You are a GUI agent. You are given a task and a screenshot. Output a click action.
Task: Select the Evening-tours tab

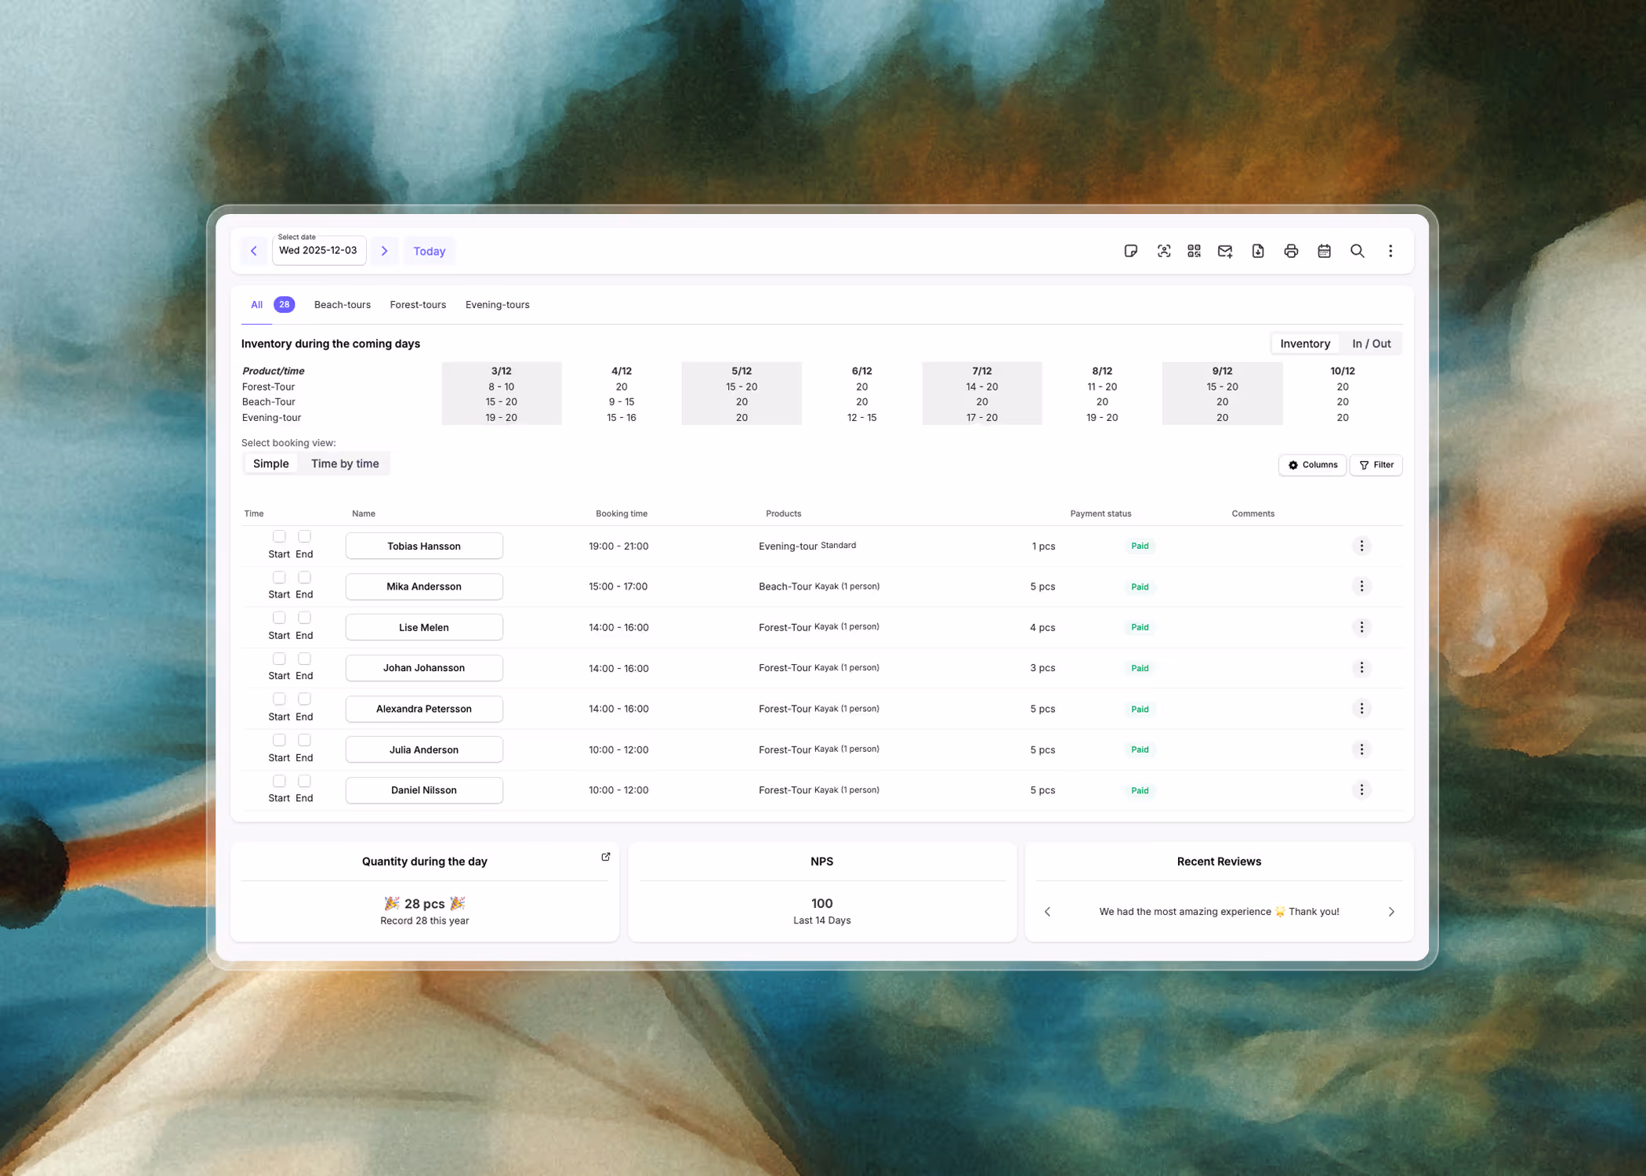pos(497,304)
